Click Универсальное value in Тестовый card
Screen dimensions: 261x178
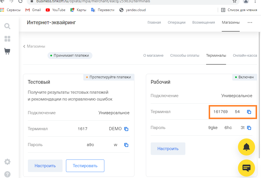114,113
